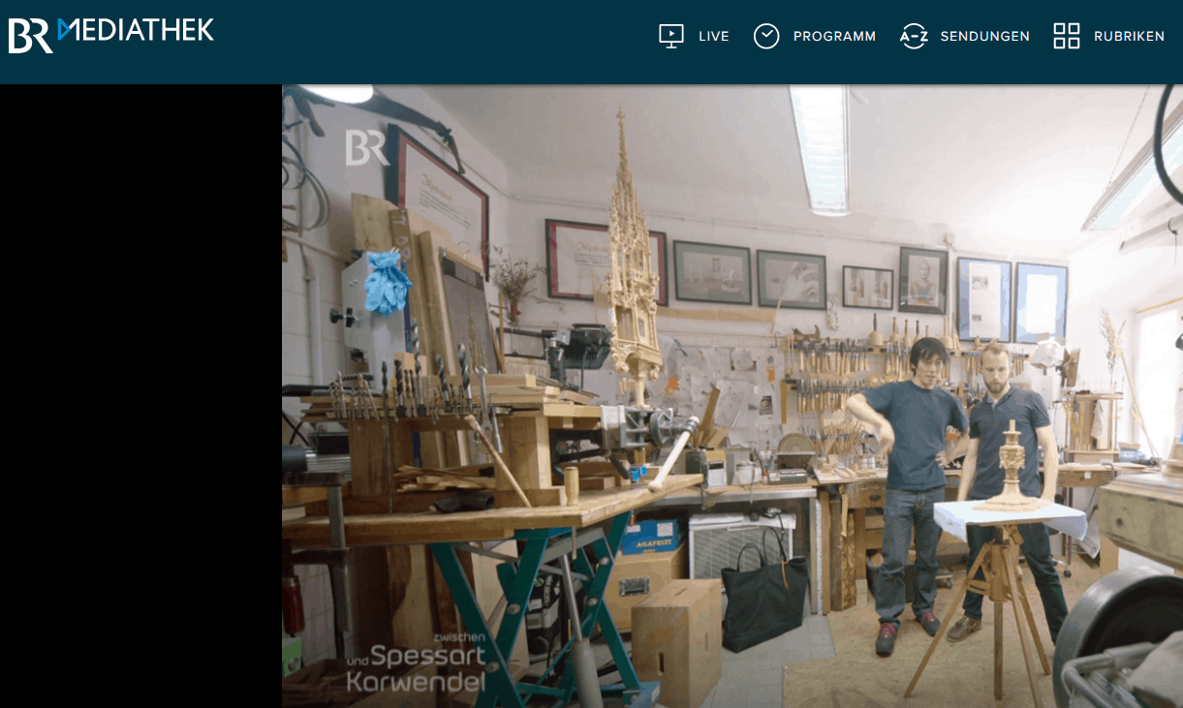
Task: Select the RUBRIKEN text link
Action: coord(1129,37)
